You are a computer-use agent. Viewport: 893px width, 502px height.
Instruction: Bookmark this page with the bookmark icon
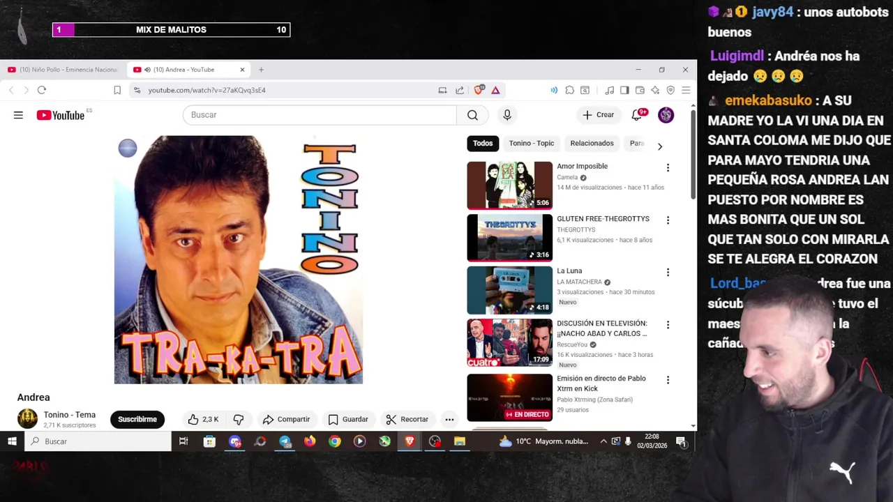point(117,90)
